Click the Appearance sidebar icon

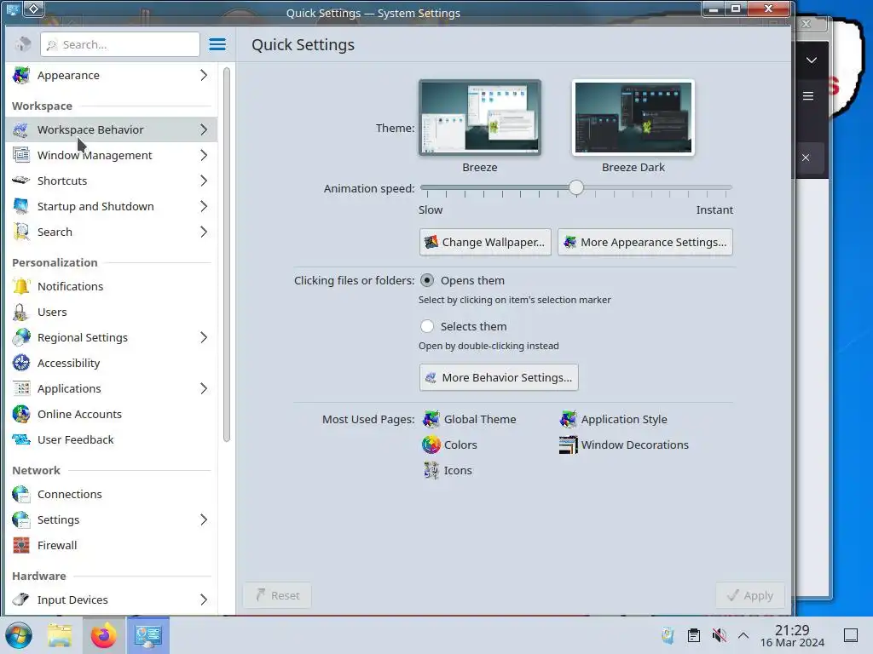point(21,75)
